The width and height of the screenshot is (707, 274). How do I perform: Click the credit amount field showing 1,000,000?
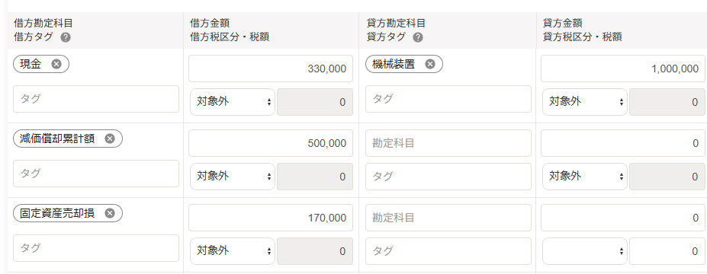(x=623, y=68)
